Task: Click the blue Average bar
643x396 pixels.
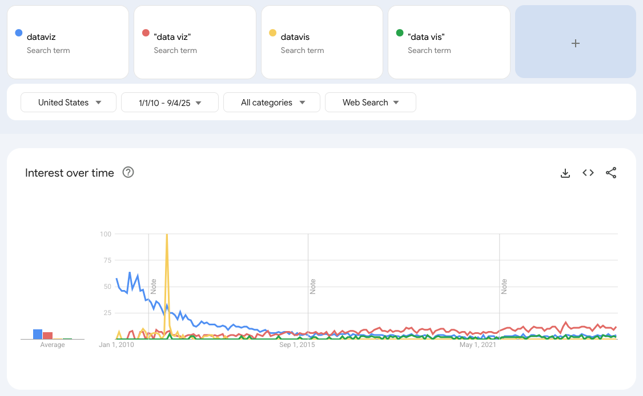Action: point(38,334)
